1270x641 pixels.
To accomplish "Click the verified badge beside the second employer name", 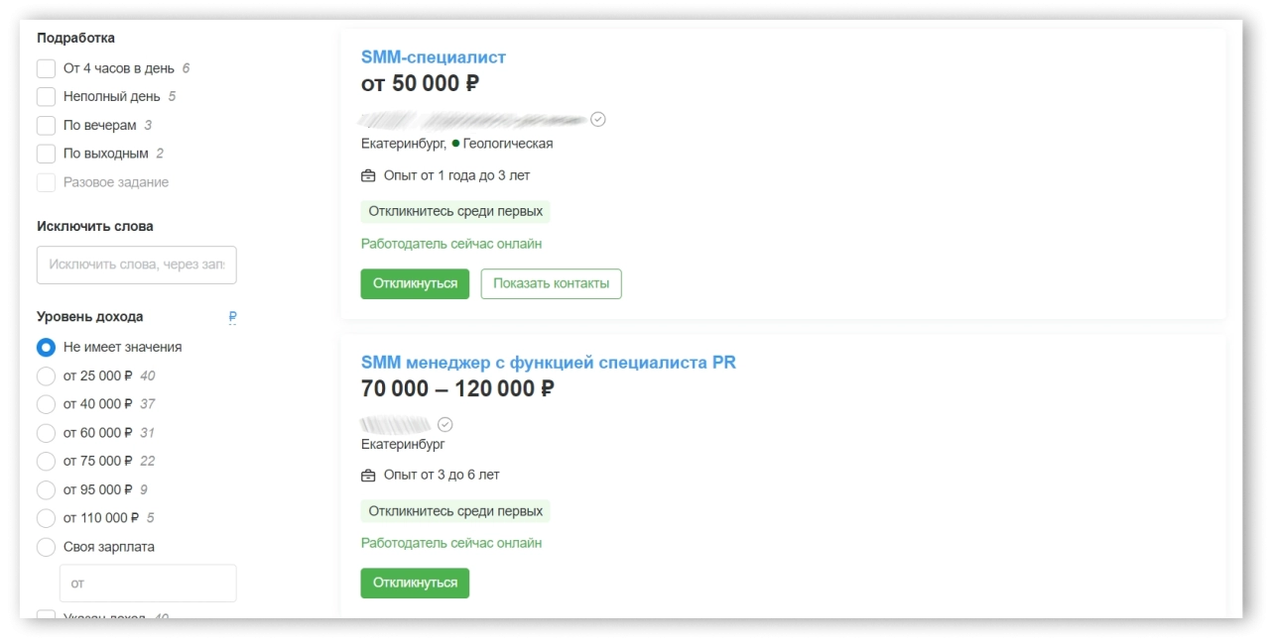I will tap(444, 423).
